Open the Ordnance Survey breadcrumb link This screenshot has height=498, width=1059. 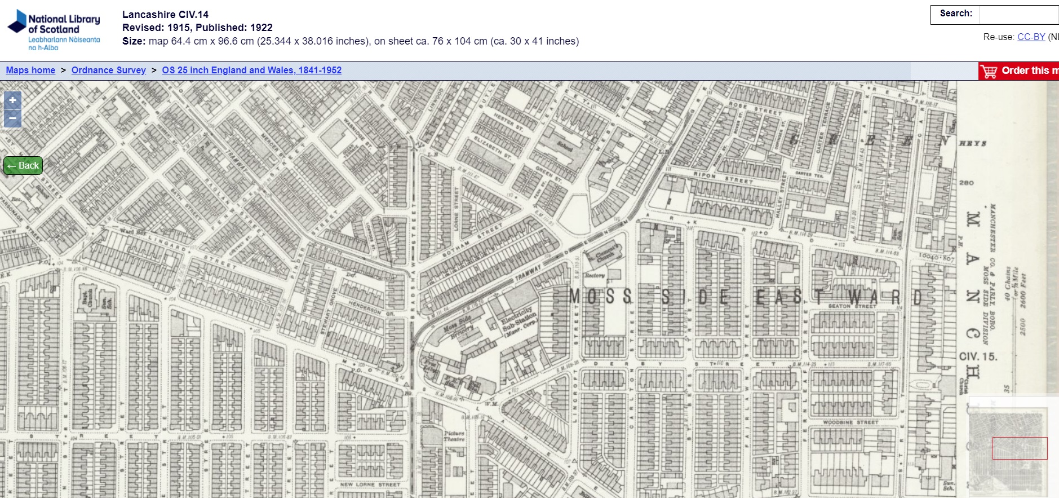pos(109,70)
